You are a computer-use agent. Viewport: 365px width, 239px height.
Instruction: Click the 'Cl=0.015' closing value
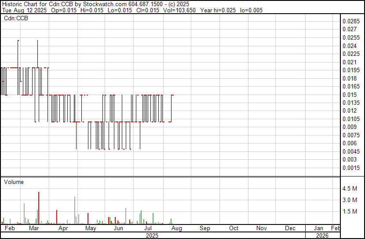[148, 10]
